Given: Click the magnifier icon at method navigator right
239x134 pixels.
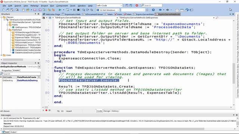Looking at the screenshot, I should point(217,18).
